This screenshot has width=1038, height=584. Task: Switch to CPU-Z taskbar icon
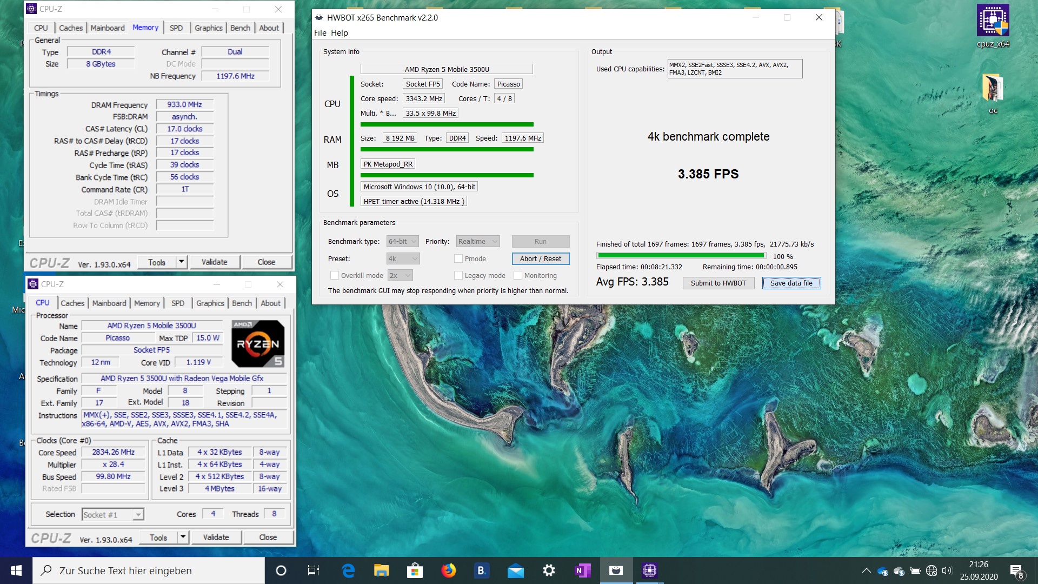pos(649,570)
